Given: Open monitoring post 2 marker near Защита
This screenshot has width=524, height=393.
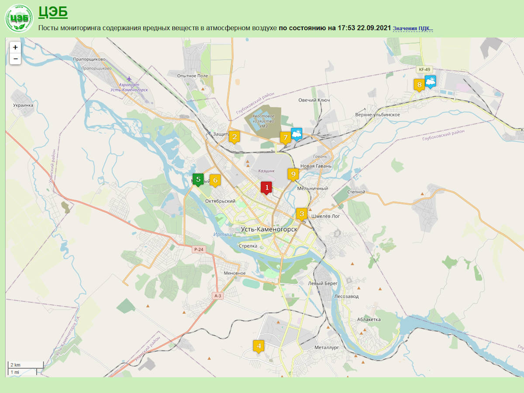Looking at the screenshot, I should click(x=234, y=137).
